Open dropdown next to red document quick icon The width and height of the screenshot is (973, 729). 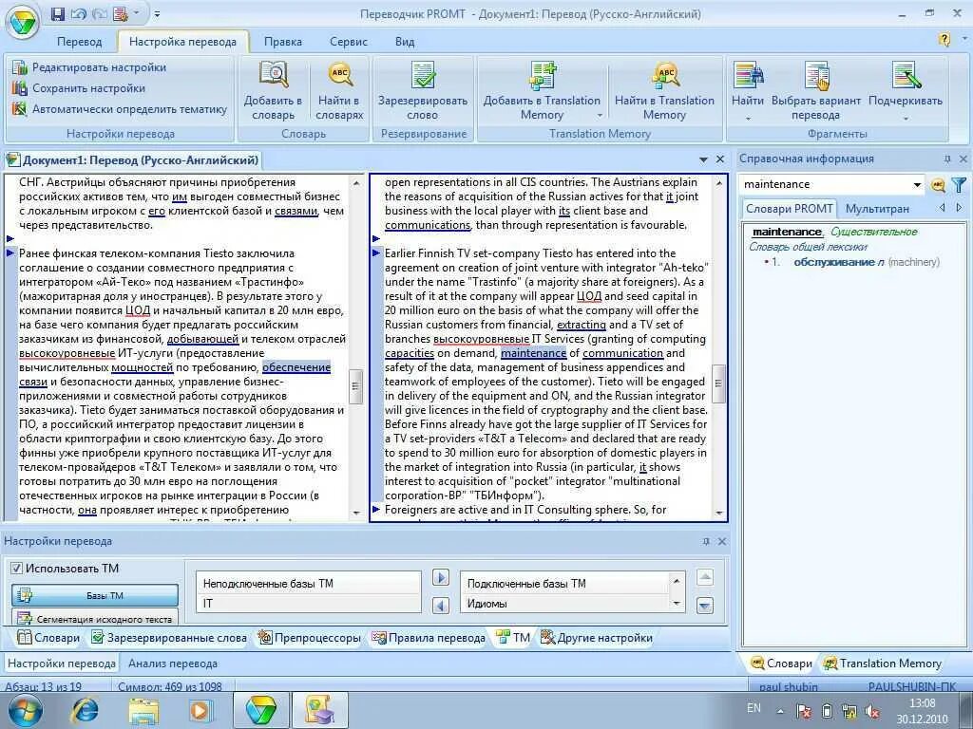[x=137, y=13]
